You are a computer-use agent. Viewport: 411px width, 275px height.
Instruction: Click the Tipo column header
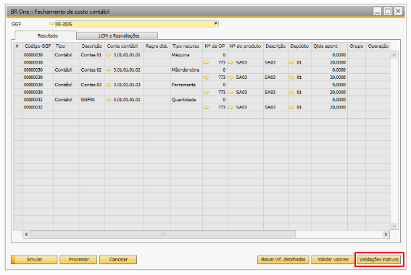[66, 46]
